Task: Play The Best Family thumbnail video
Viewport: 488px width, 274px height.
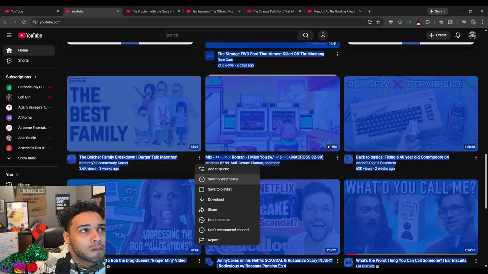Action: pos(134,114)
